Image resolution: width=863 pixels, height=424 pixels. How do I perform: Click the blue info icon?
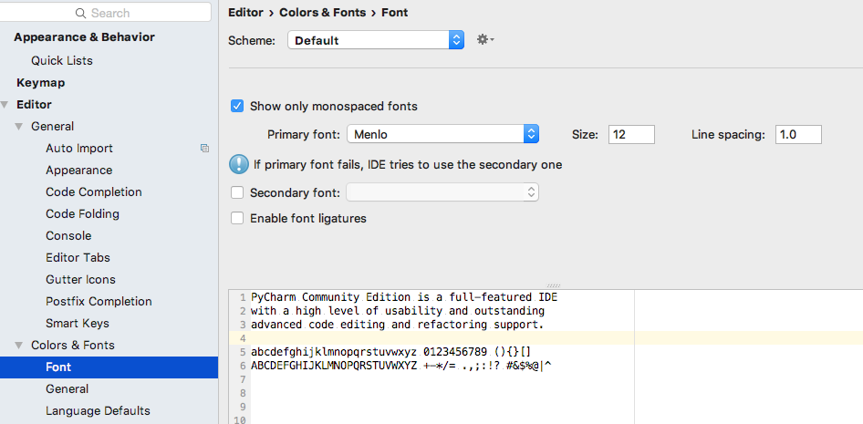(x=238, y=165)
